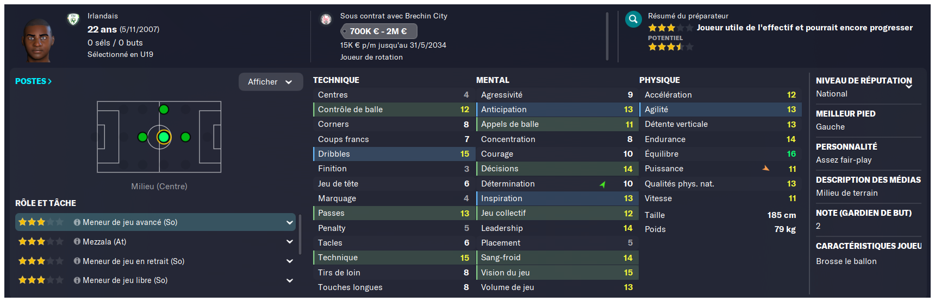This screenshot has height=302, width=935.
Task: Select the highlighted centre midfield position dot
Action: pyautogui.click(x=164, y=137)
